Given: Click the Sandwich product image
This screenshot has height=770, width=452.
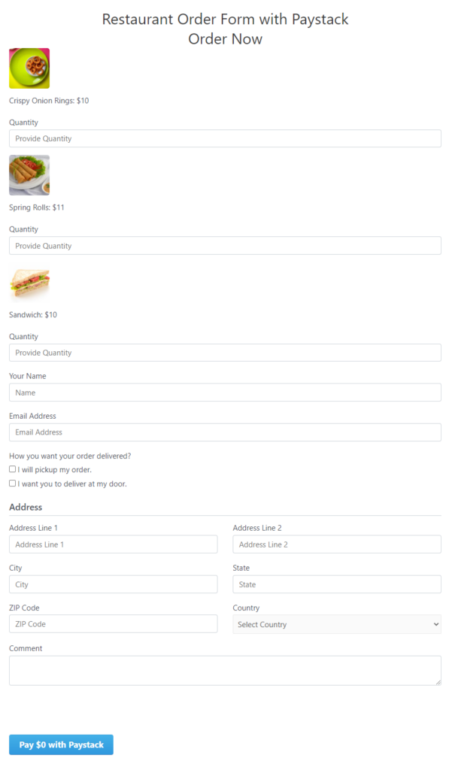Looking at the screenshot, I should (x=29, y=283).
